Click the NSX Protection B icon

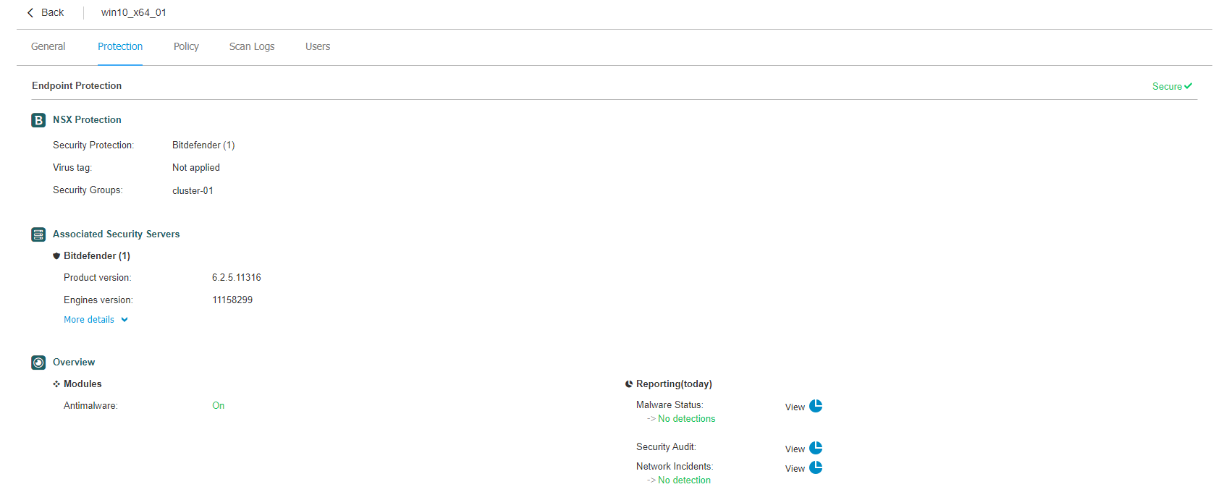38,120
